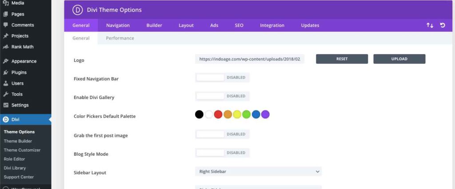Switch to the Performance sub-tab
455x189 pixels.
click(x=120, y=38)
